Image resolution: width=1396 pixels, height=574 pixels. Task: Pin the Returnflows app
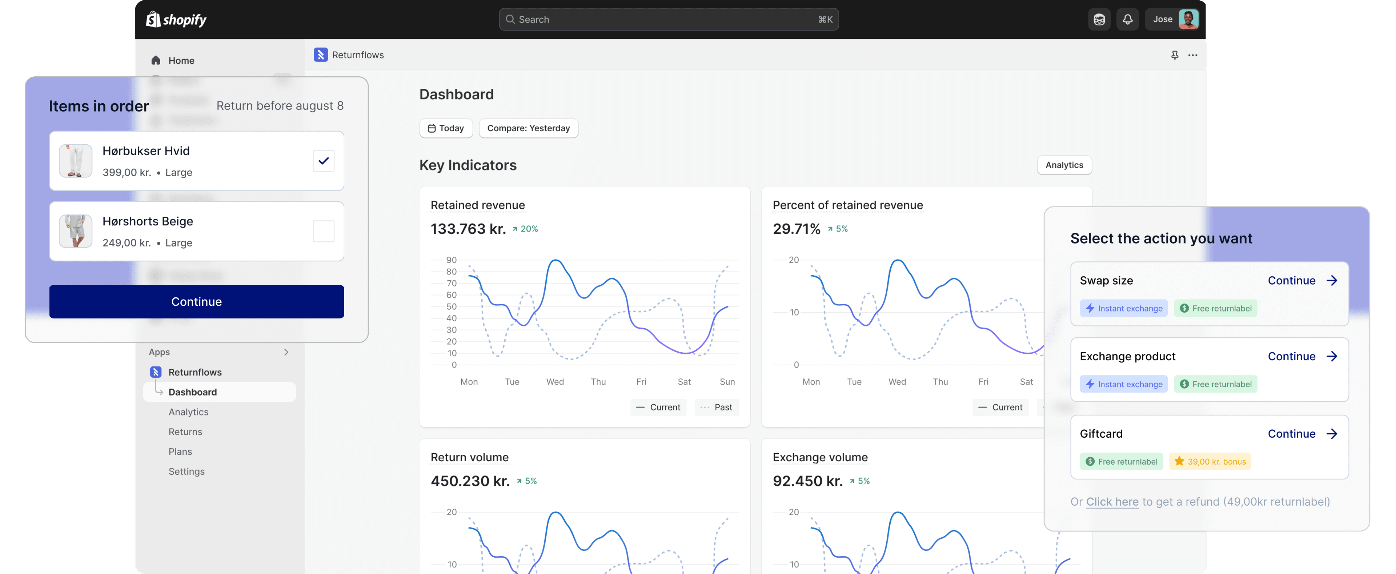point(1174,55)
